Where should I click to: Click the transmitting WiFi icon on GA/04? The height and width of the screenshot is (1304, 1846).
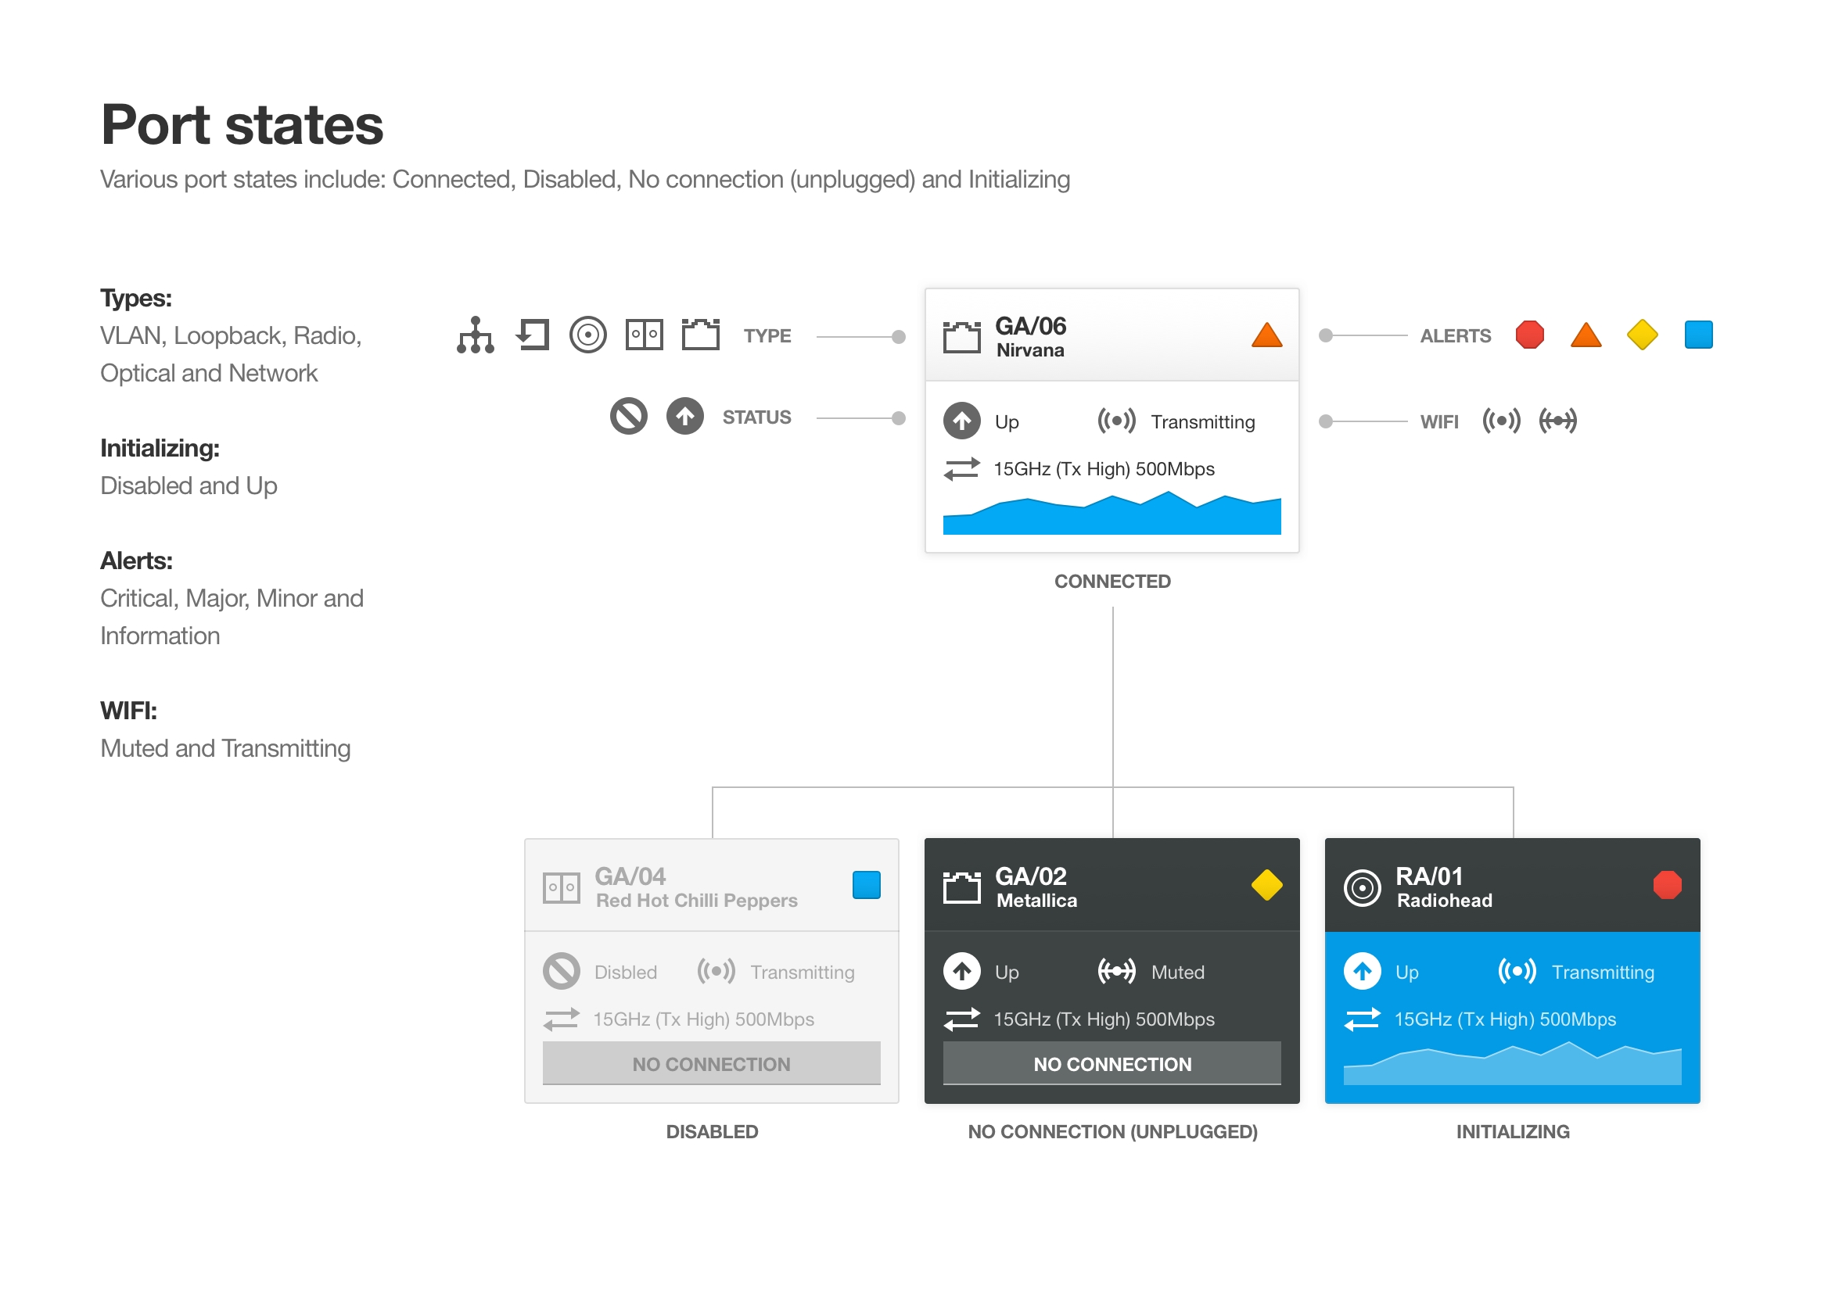click(716, 970)
